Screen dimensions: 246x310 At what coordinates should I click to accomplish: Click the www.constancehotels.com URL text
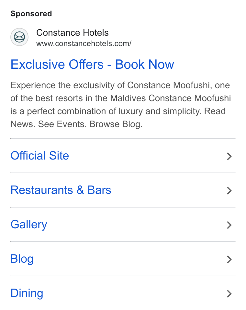click(x=84, y=43)
